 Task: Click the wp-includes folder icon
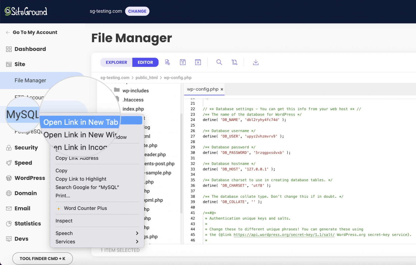(x=117, y=90)
